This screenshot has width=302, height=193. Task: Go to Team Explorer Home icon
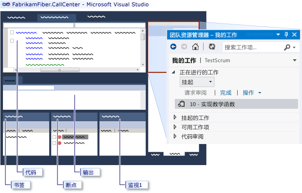[x=195, y=47]
